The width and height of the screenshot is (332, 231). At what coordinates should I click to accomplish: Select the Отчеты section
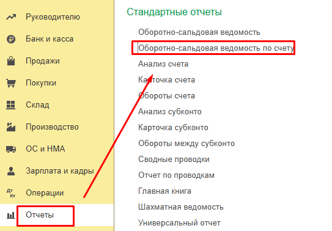point(40,215)
